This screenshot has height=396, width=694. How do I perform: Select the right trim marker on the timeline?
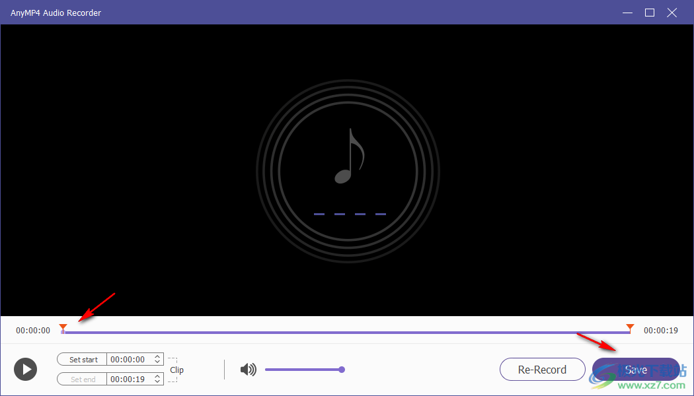629,327
